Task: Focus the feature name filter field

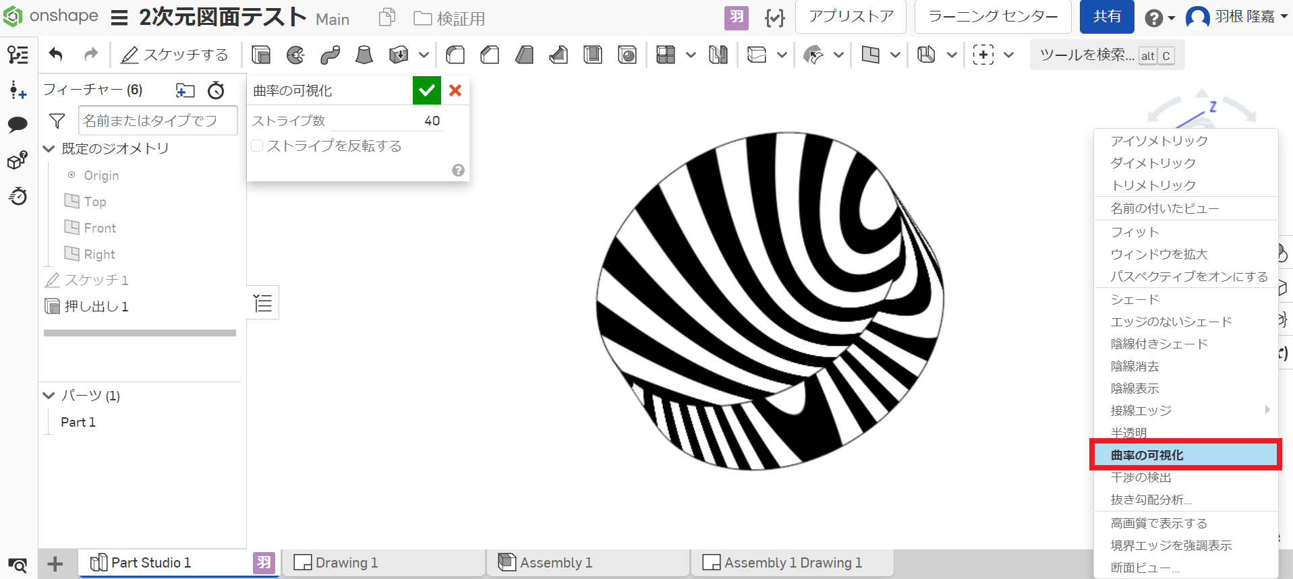Action: [x=158, y=121]
